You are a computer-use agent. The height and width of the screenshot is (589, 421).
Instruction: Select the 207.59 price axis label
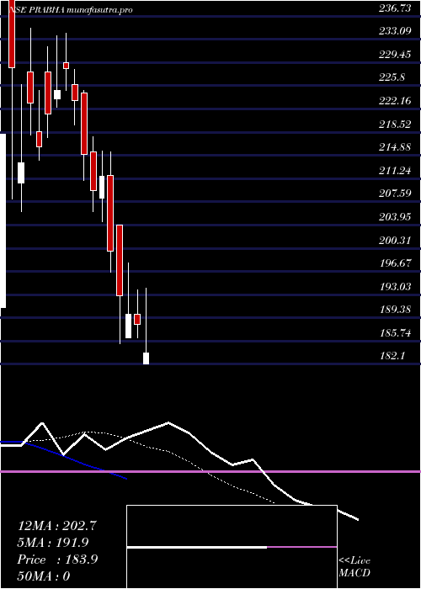pyautogui.click(x=394, y=194)
